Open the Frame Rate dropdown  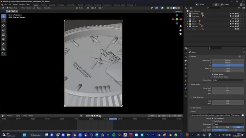228,80
